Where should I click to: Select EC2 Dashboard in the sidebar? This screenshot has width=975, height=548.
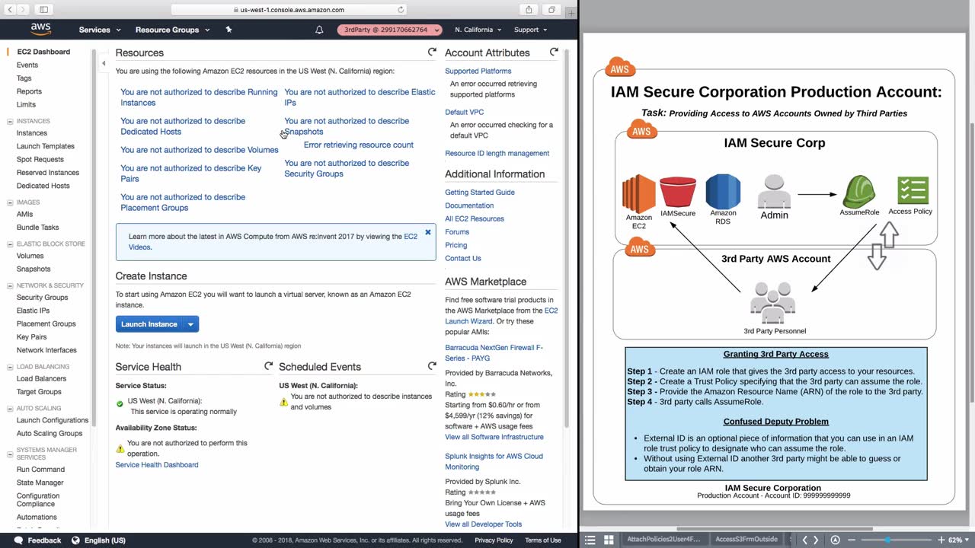click(x=43, y=52)
